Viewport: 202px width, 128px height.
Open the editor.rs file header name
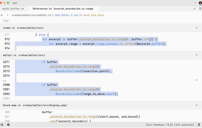(9, 55)
